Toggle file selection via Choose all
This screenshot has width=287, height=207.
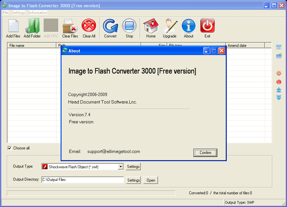pyautogui.click(x=10, y=148)
